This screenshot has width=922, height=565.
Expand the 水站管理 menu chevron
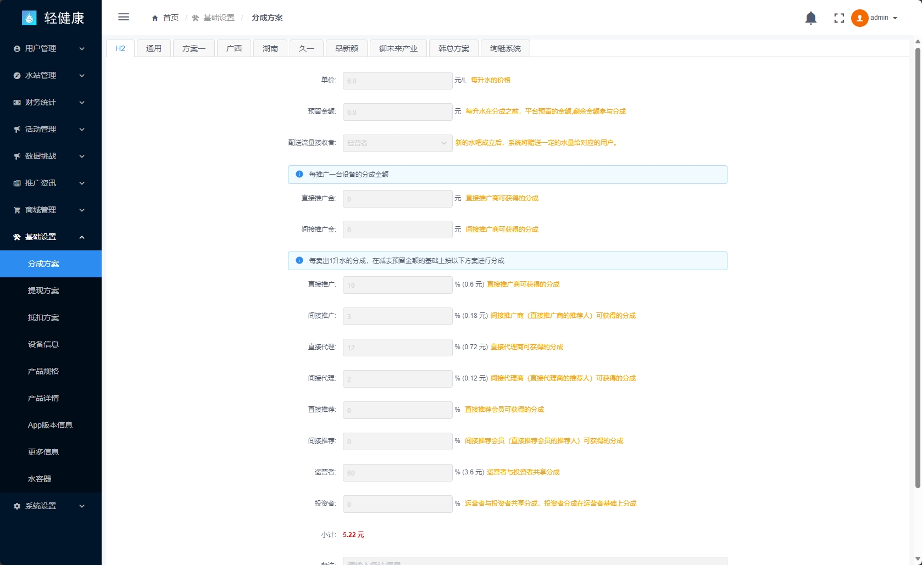point(82,76)
